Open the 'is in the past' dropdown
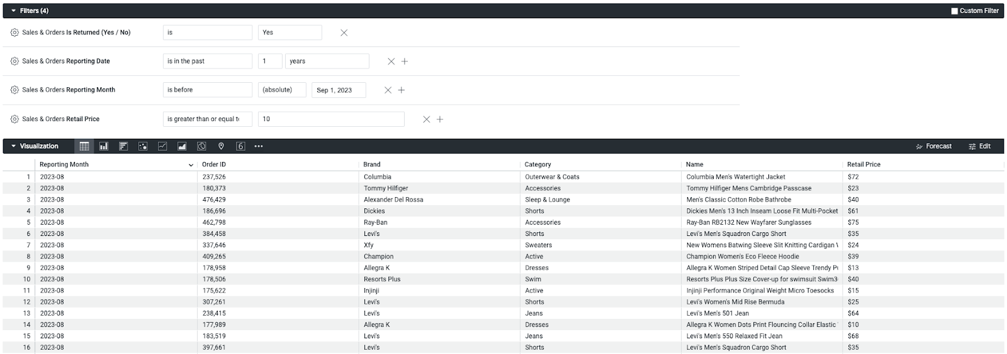The height and width of the screenshot is (354, 1007). coord(208,61)
